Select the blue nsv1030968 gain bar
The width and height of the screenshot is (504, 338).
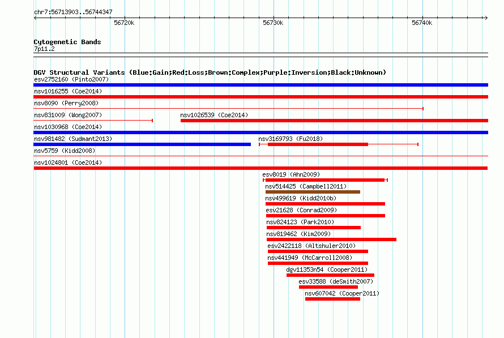click(260, 132)
